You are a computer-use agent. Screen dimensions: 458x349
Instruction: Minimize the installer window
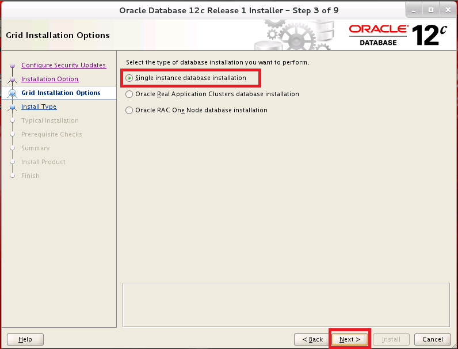click(414, 10)
